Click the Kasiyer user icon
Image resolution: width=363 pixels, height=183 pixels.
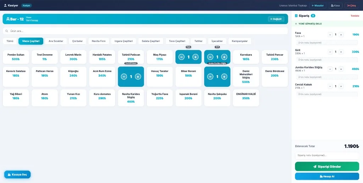(x=5, y=5)
